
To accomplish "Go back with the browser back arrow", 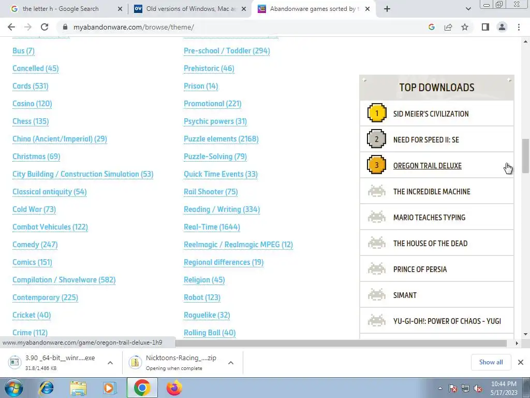I will 11,27.
